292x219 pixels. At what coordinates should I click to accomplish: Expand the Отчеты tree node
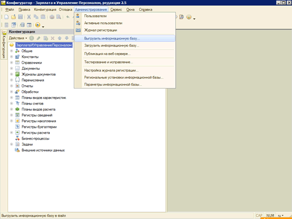coord(11,86)
